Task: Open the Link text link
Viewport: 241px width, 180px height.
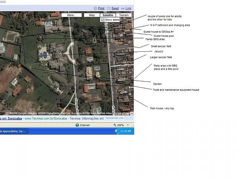Action: [128, 8]
